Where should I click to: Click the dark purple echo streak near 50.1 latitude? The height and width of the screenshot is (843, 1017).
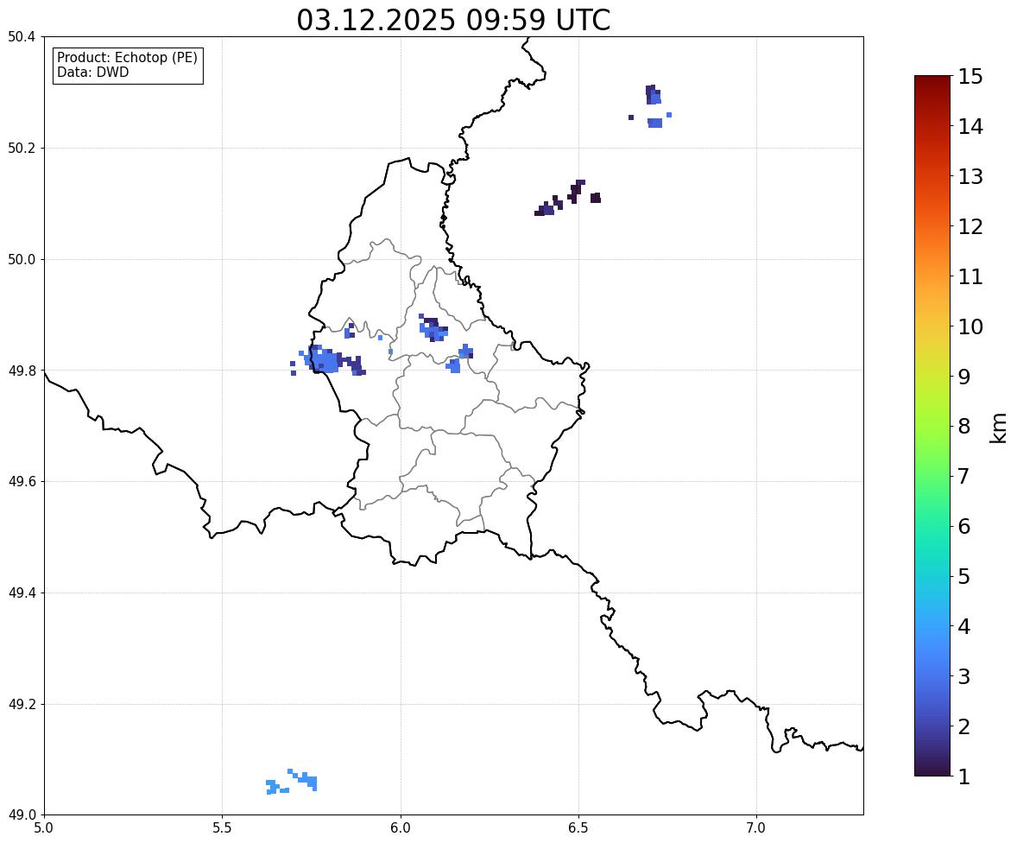click(568, 198)
